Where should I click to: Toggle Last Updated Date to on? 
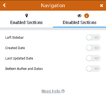coord(94,58)
